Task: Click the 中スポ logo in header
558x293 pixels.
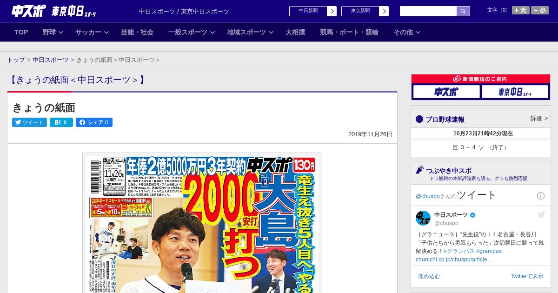Action: (29, 11)
